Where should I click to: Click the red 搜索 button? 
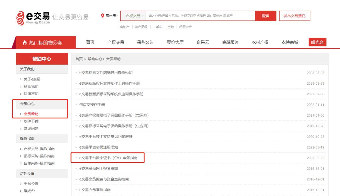[x=265, y=16]
